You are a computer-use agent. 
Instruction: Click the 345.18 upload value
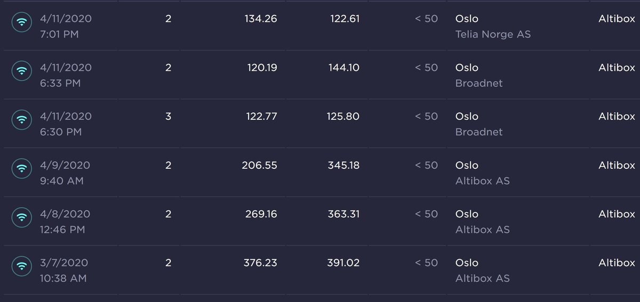tap(343, 165)
